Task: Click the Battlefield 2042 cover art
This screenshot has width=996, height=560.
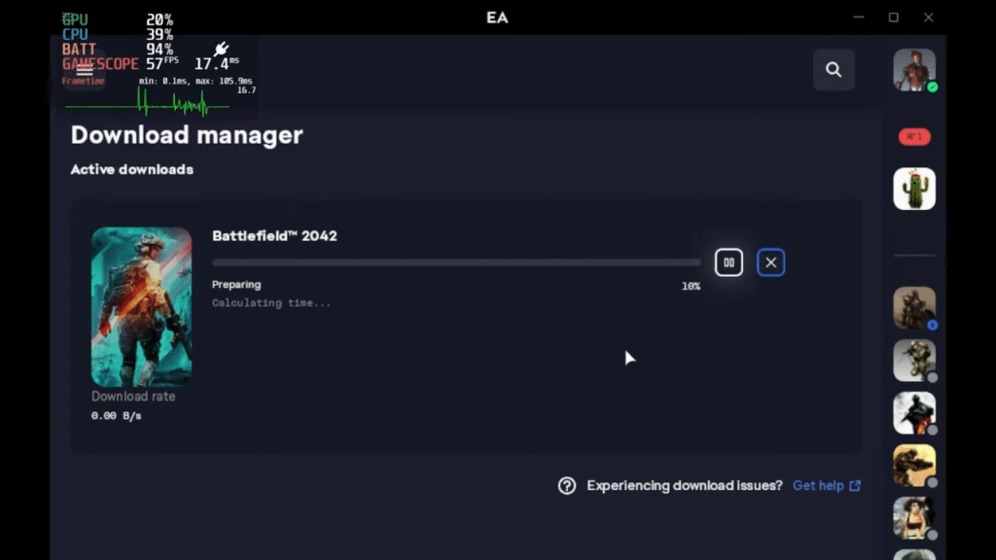Action: 141,306
